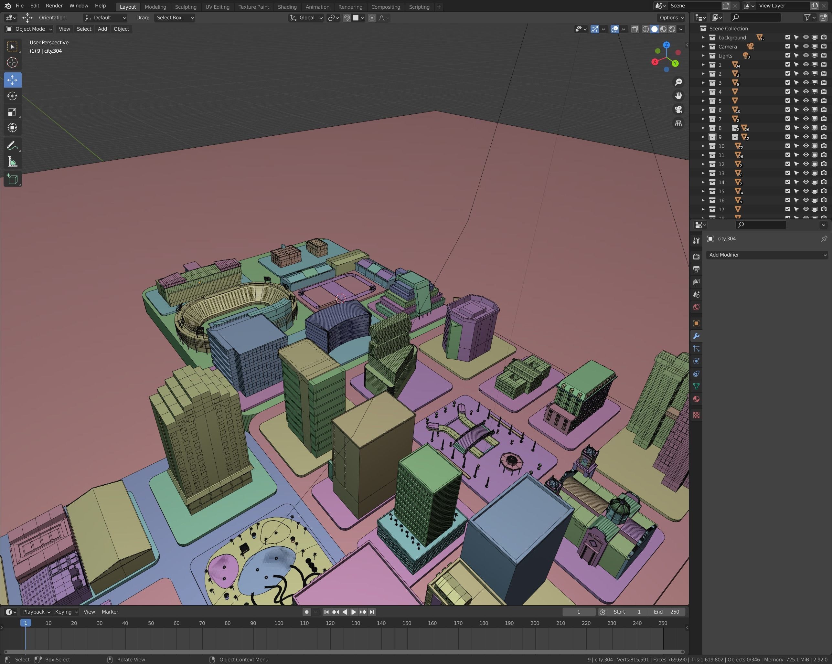Switch to wireframe viewport shading
832x664 pixels.
pos(645,29)
